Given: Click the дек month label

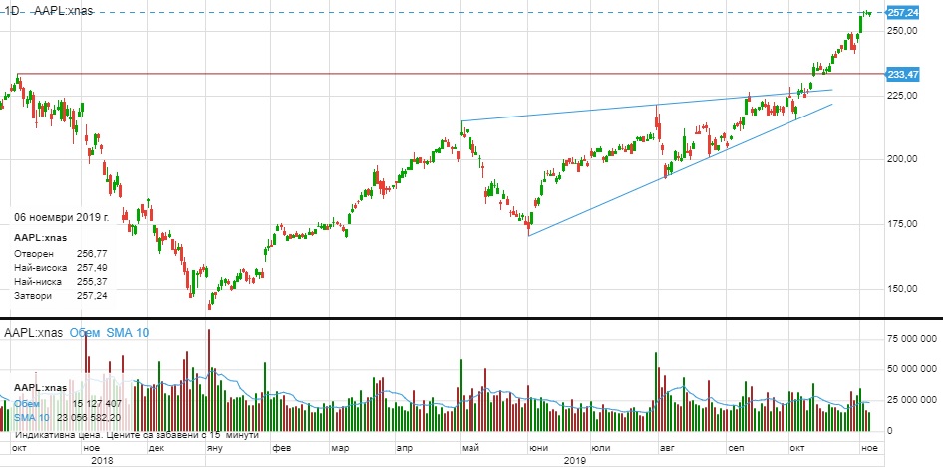Looking at the screenshot, I should [x=156, y=448].
